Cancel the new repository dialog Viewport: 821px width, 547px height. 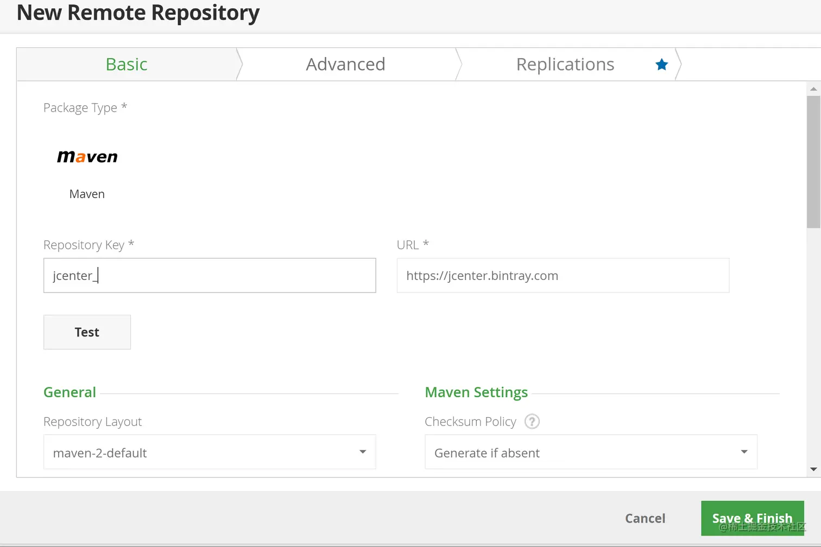tap(645, 519)
